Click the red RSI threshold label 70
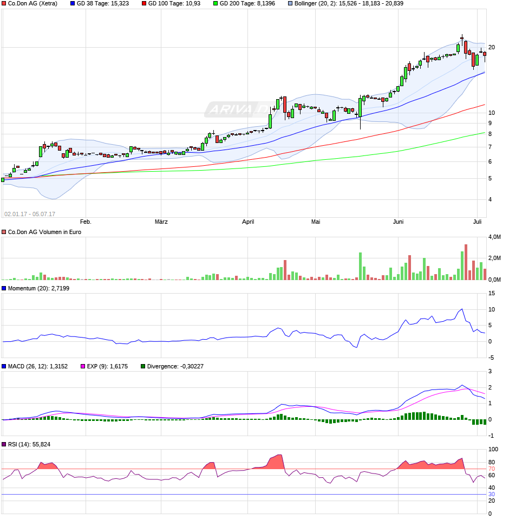The width and height of the screenshot is (509, 519). (x=492, y=469)
